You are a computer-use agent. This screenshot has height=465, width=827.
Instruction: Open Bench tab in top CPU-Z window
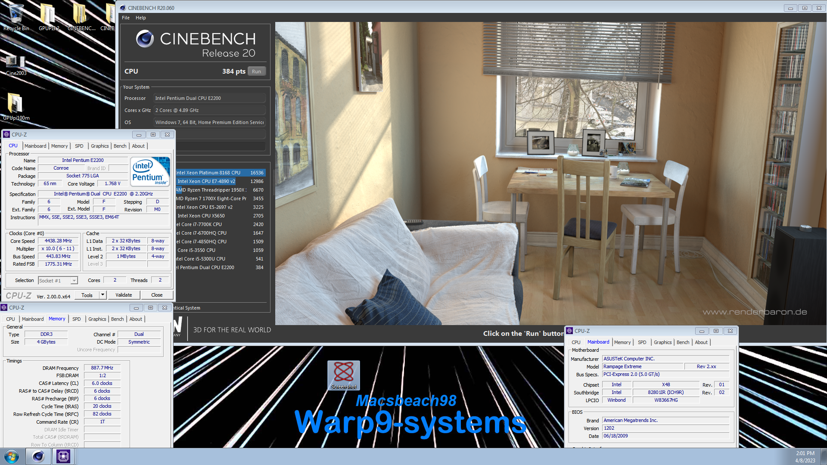(x=120, y=146)
